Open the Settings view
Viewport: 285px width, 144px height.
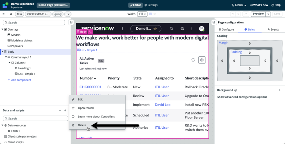151,5
